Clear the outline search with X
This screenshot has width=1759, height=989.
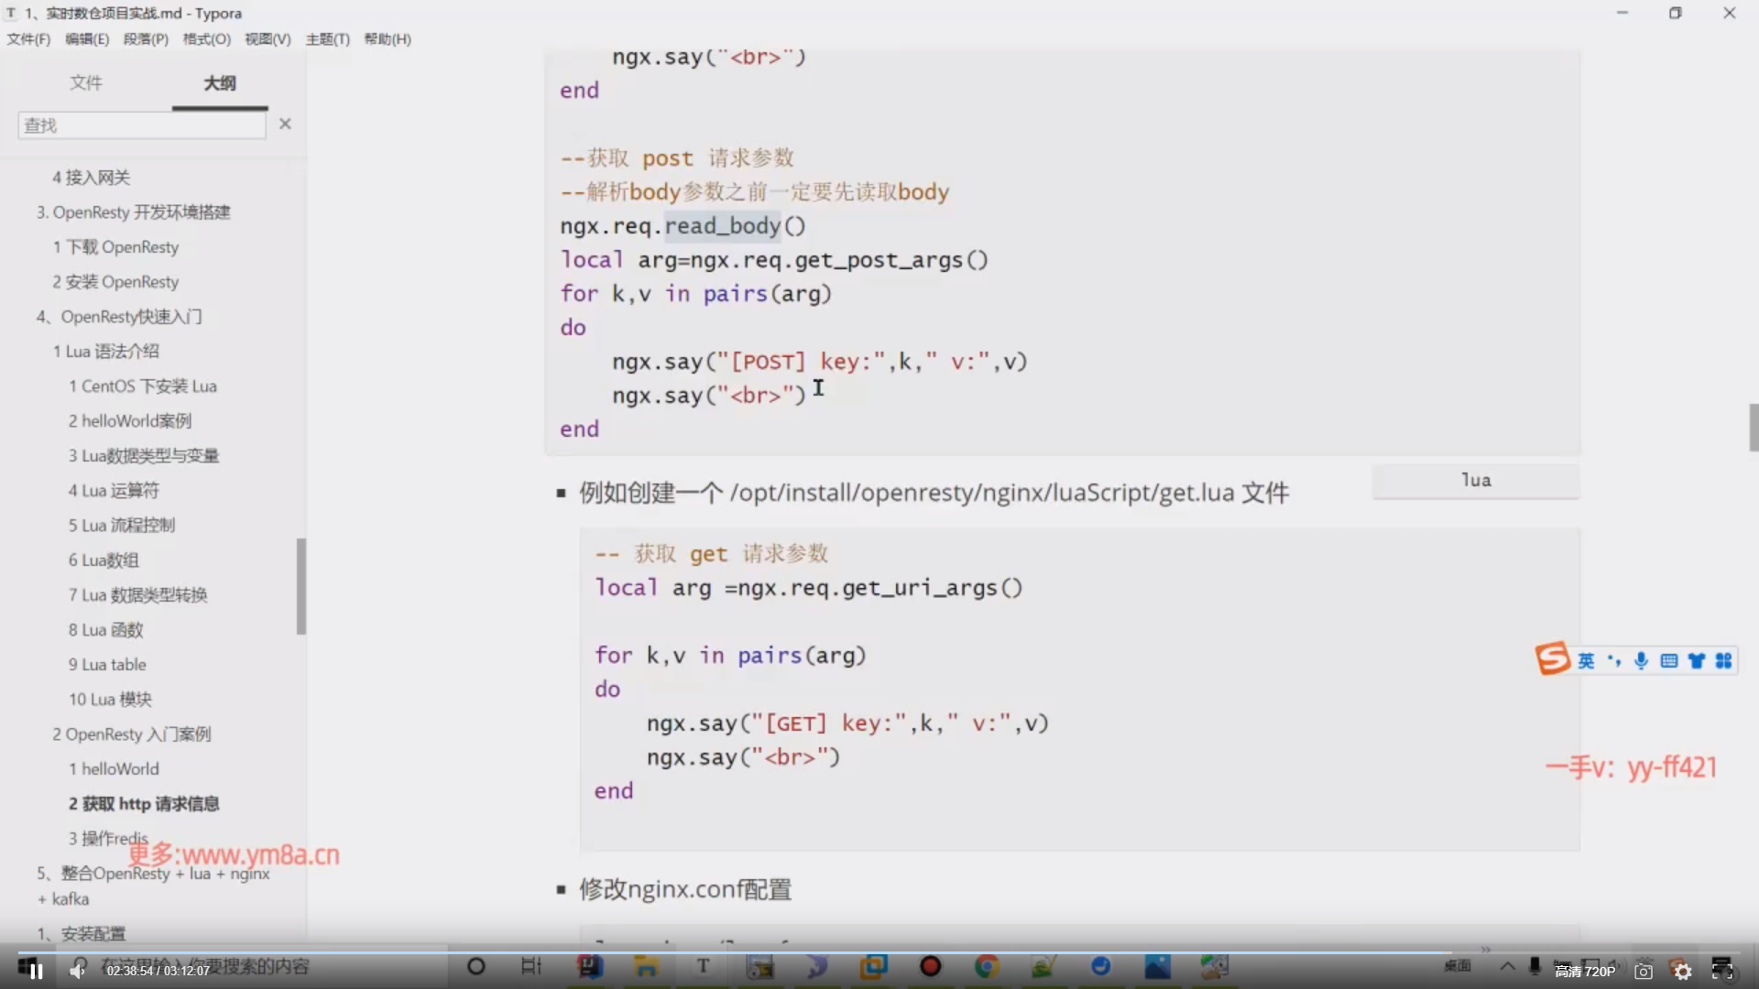point(285,124)
